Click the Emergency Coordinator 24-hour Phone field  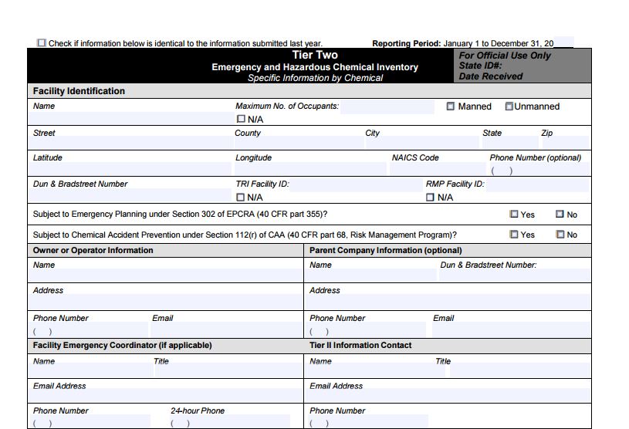pos(229,421)
